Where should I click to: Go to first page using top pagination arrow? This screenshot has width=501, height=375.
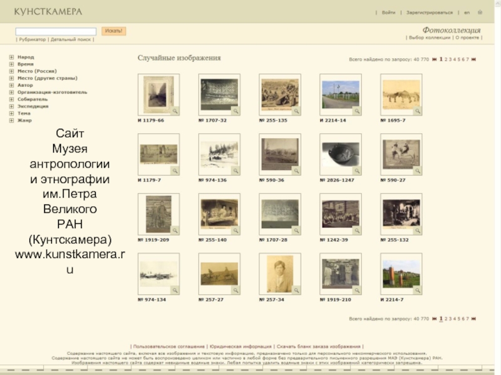point(435,59)
